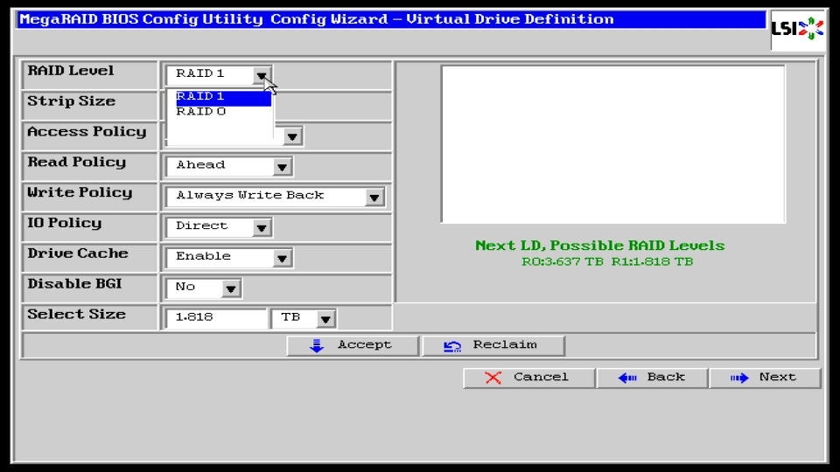The height and width of the screenshot is (472, 840).
Task: Click the Drive Cache label
Action: click(78, 253)
